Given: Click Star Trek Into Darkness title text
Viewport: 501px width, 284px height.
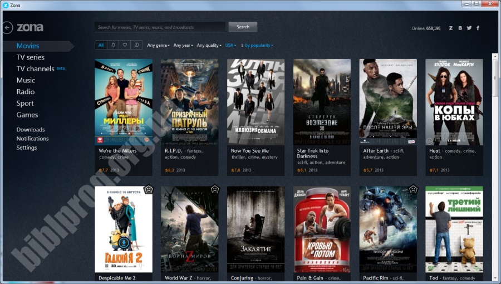Looking at the screenshot, I should pos(312,153).
